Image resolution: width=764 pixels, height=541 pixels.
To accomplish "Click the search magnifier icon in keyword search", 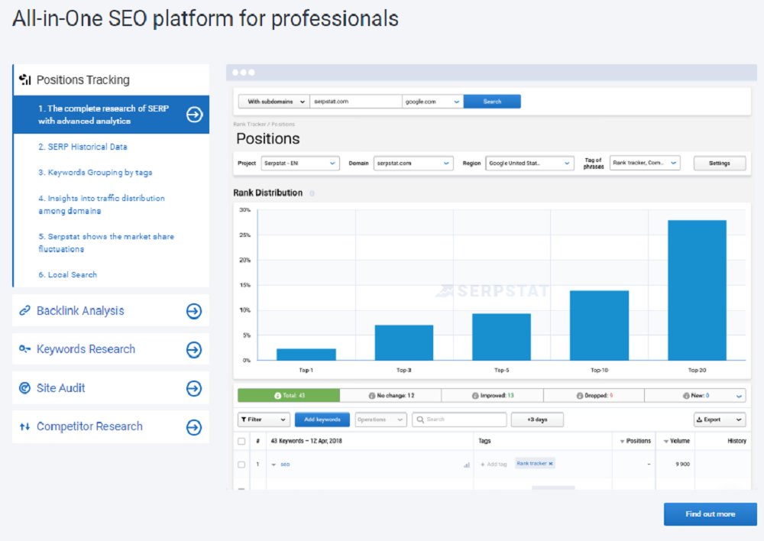I will coord(420,419).
